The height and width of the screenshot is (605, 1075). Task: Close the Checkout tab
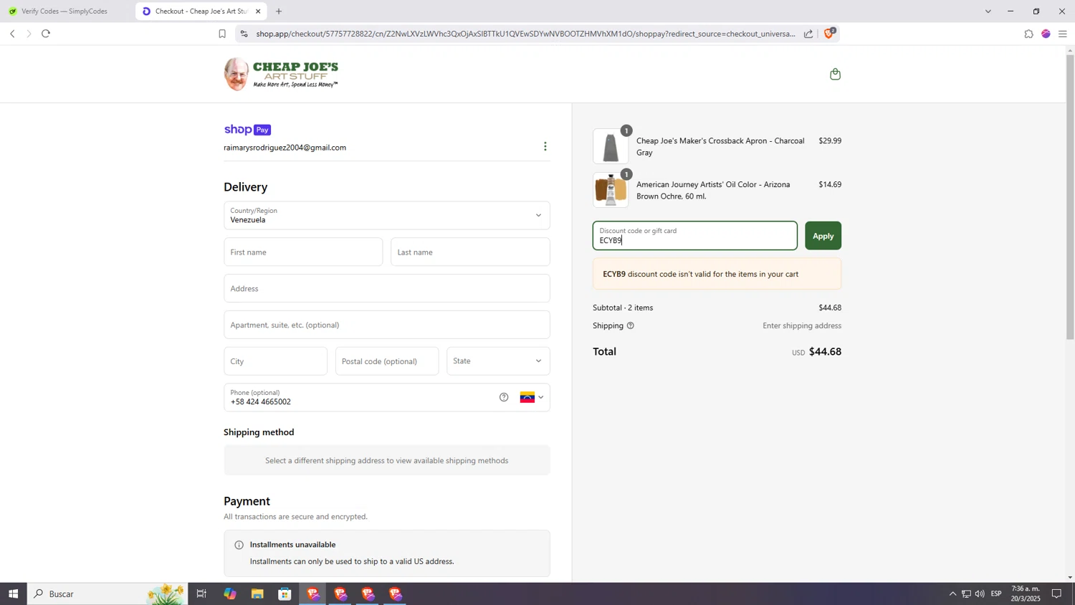[x=258, y=11]
